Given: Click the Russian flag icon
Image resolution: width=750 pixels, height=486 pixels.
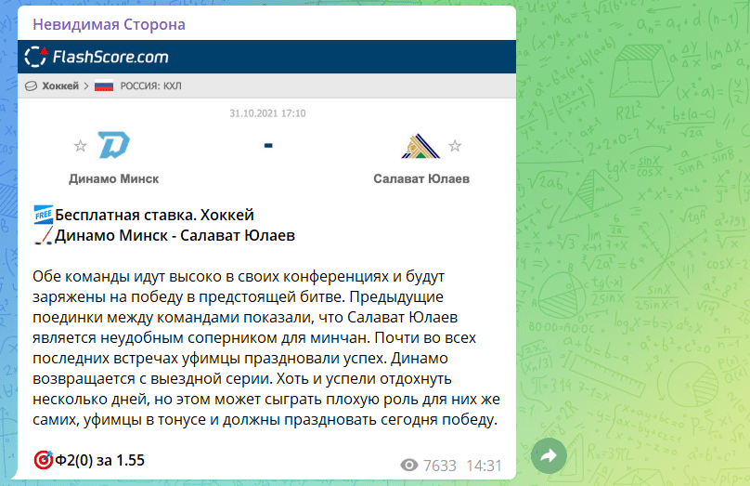Looking at the screenshot, I should [x=104, y=86].
